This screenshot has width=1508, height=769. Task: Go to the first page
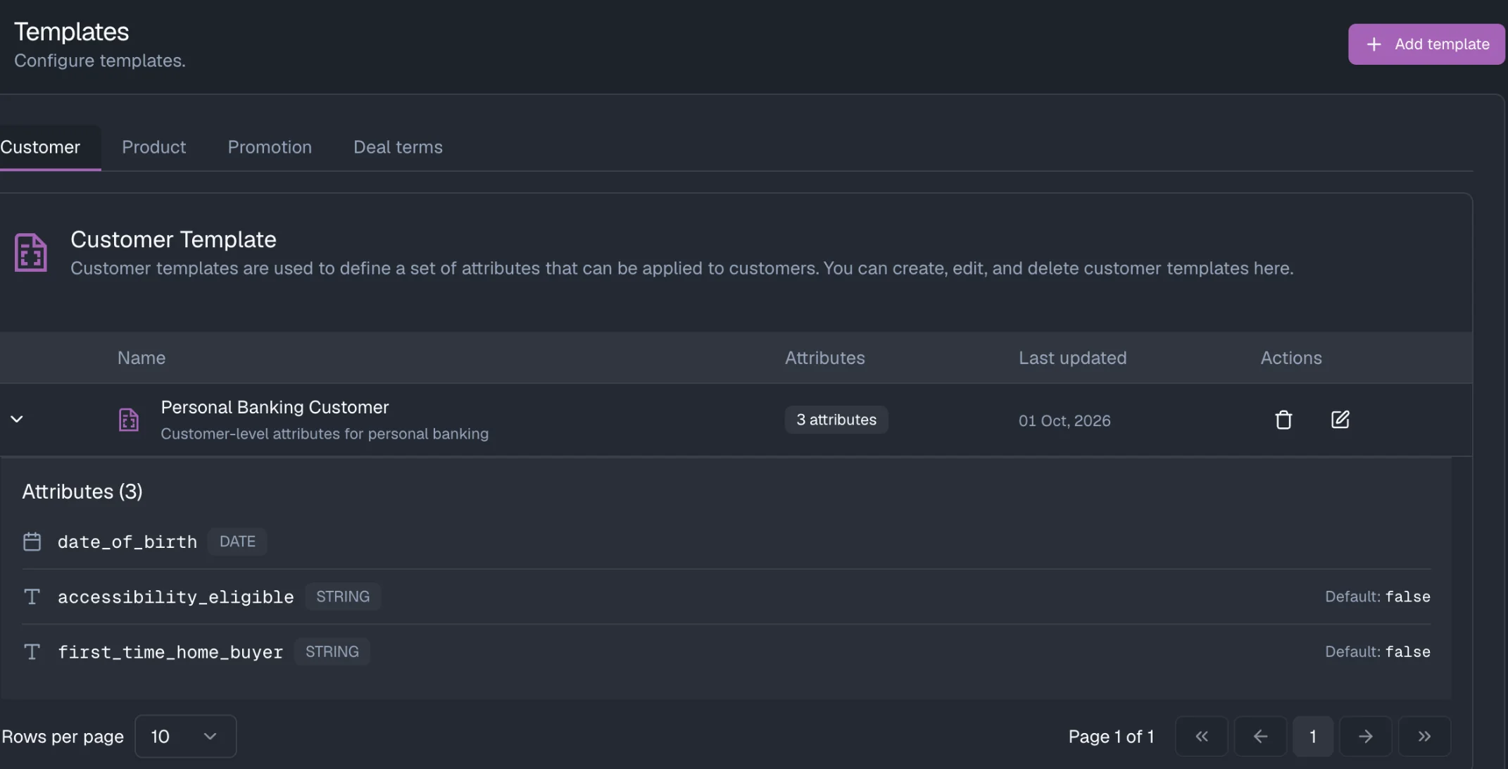pos(1202,737)
